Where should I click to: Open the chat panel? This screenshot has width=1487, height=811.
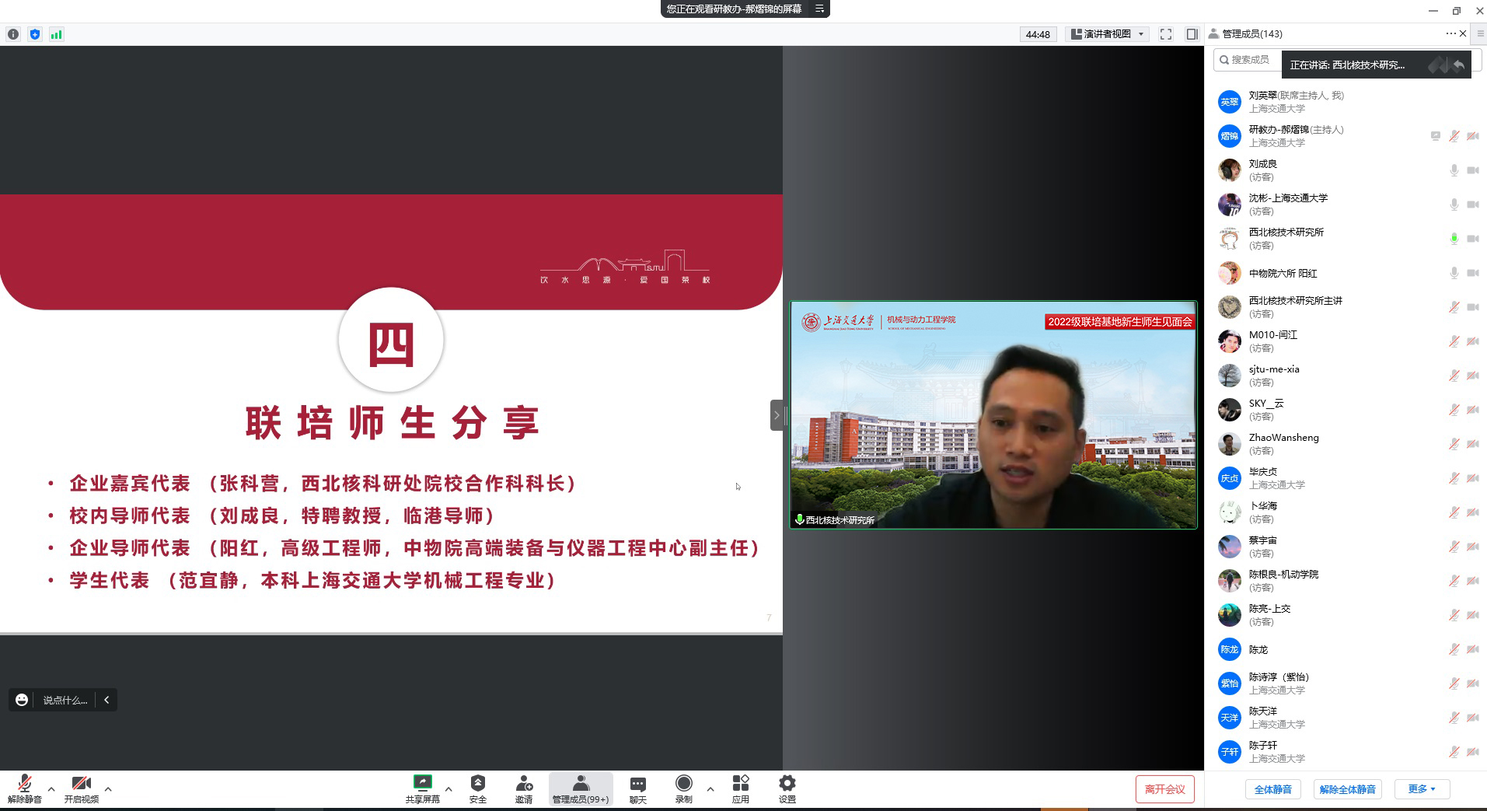point(637,785)
